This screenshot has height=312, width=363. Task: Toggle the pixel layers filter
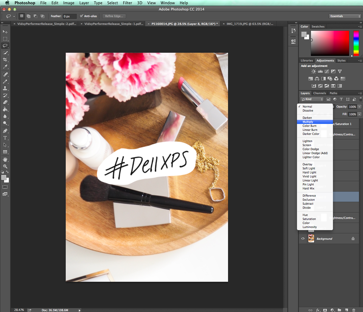click(328, 99)
